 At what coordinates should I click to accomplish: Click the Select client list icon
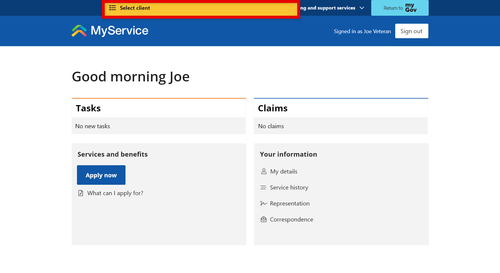click(x=112, y=8)
